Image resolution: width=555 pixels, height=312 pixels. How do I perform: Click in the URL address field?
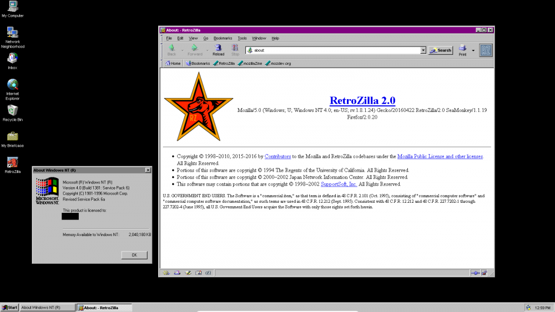(x=336, y=50)
